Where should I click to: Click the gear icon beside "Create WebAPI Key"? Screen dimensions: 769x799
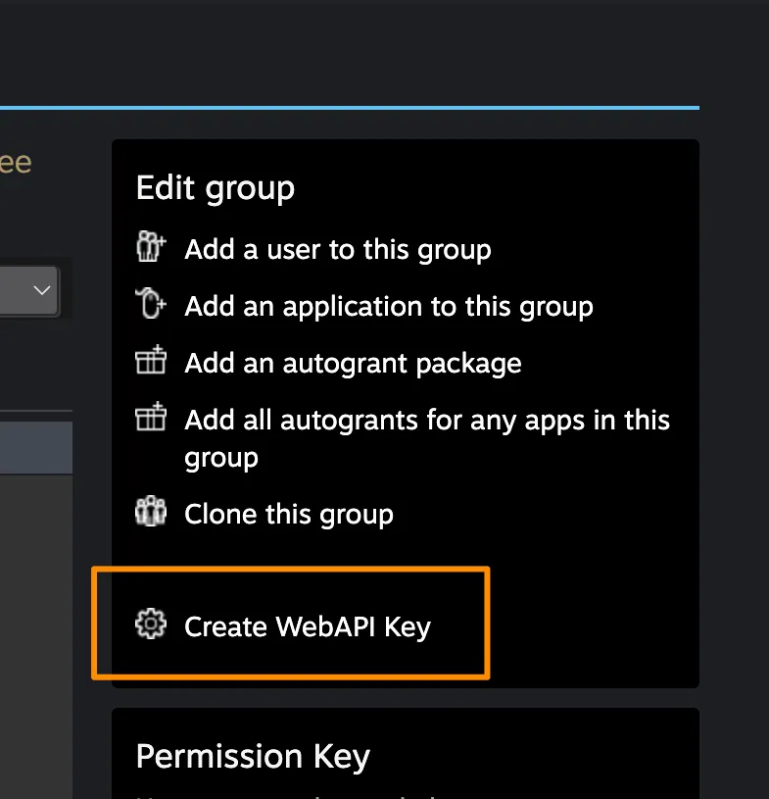pos(150,624)
